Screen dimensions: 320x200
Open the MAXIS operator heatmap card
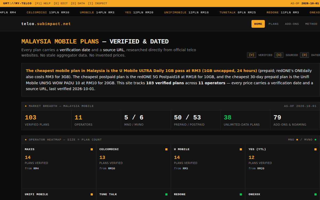pos(59,166)
